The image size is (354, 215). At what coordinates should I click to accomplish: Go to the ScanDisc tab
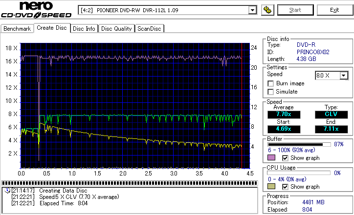[x=150, y=29]
